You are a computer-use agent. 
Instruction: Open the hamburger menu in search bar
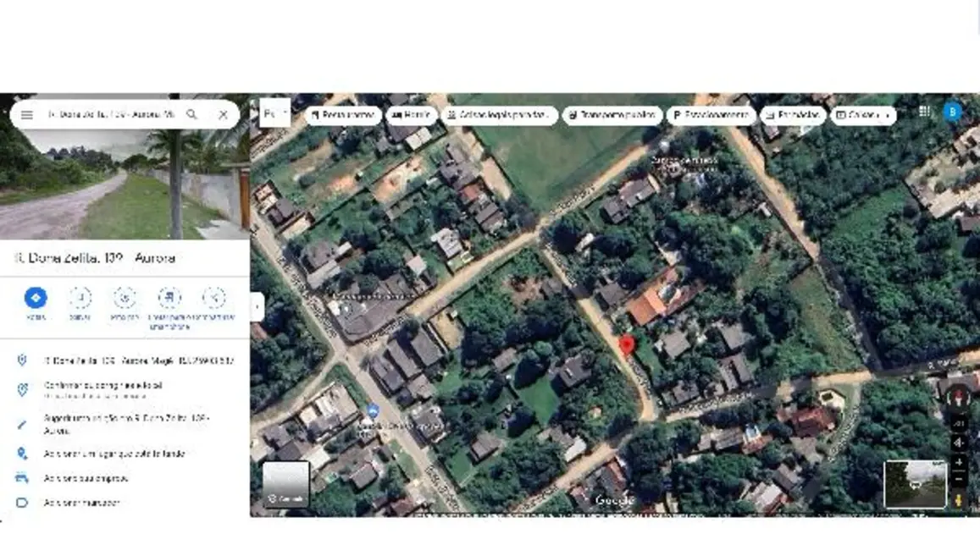tap(27, 114)
